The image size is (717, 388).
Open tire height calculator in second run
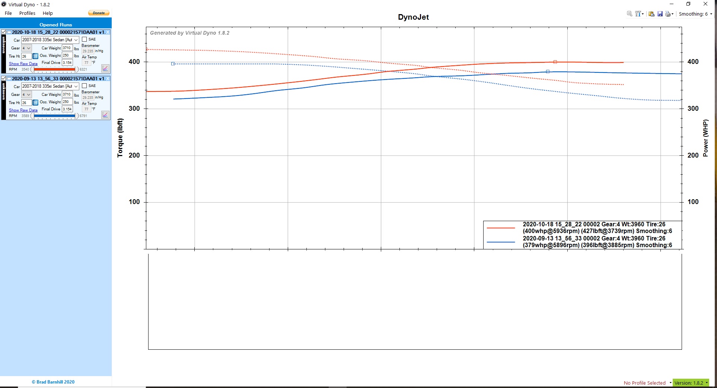(x=35, y=103)
